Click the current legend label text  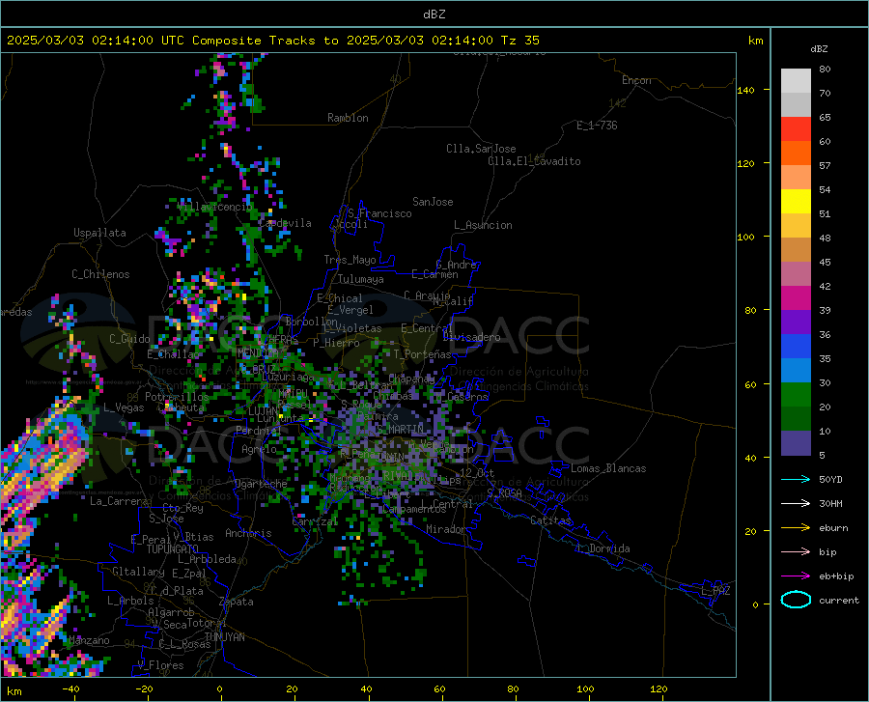tap(839, 600)
